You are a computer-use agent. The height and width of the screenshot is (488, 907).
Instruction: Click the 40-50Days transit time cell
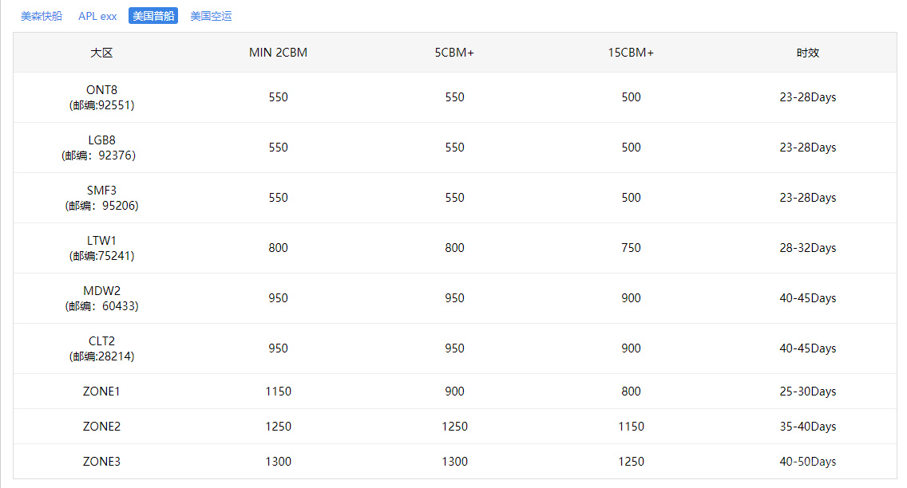[807, 462]
